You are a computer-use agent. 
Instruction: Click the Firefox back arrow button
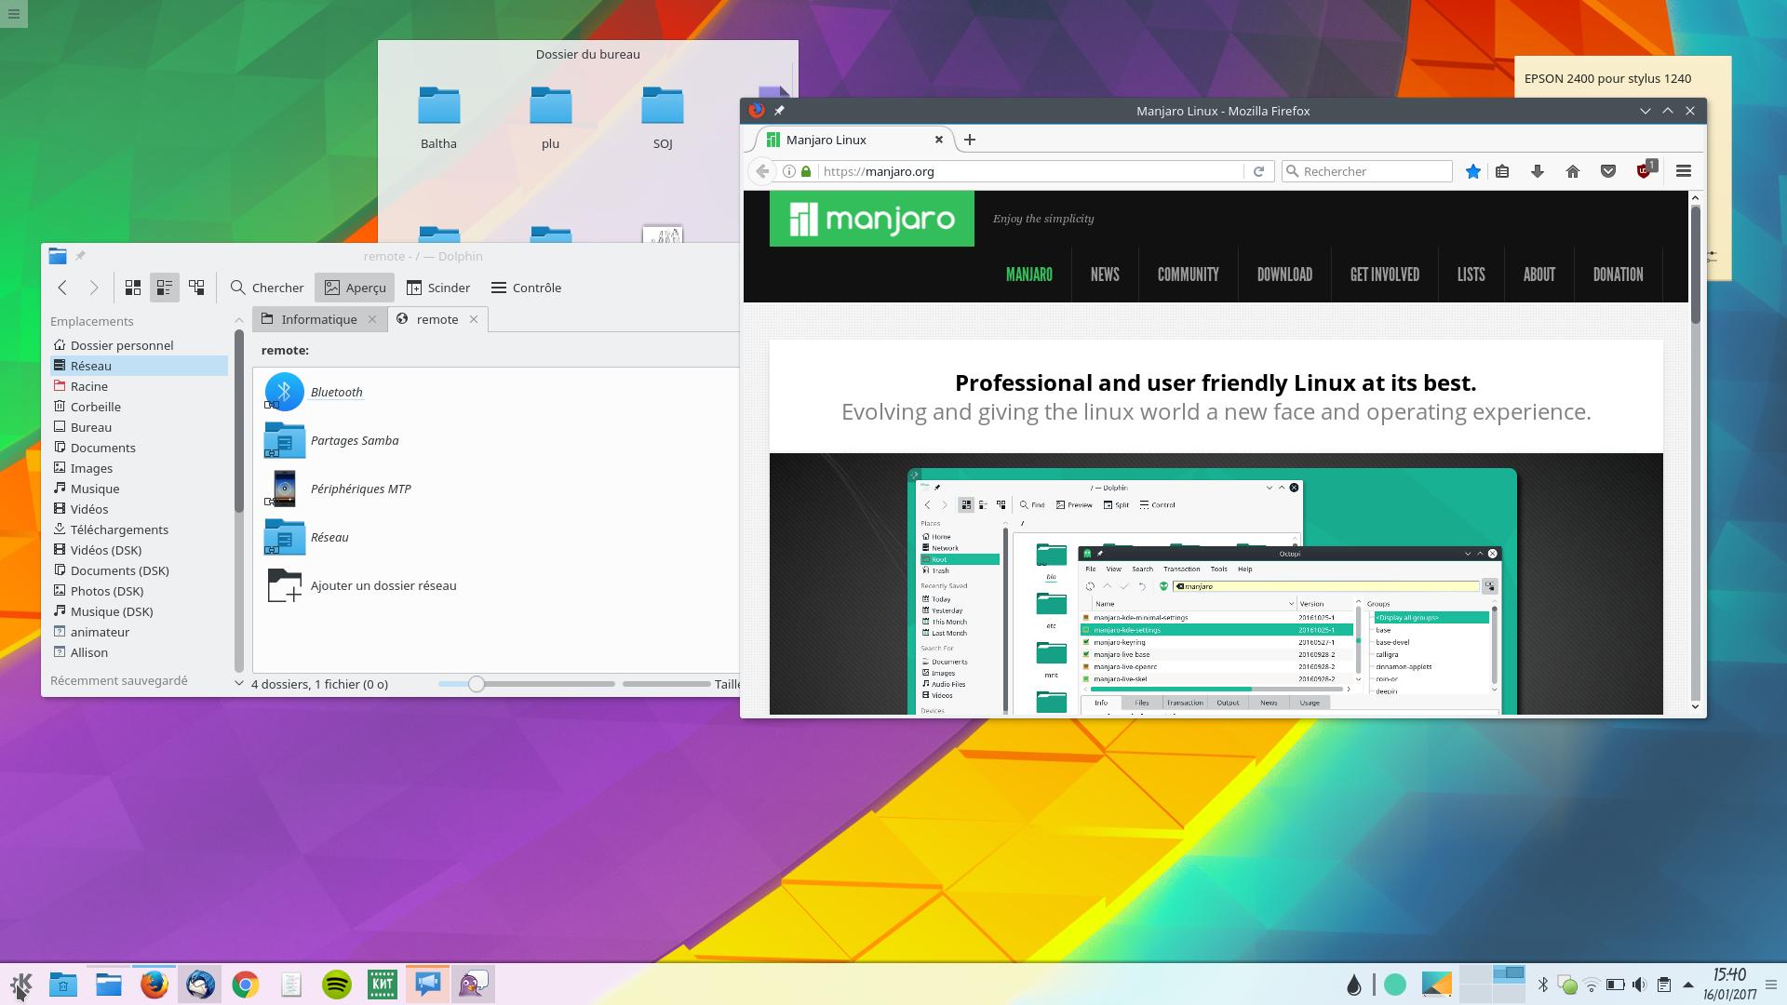tap(762, 171)
